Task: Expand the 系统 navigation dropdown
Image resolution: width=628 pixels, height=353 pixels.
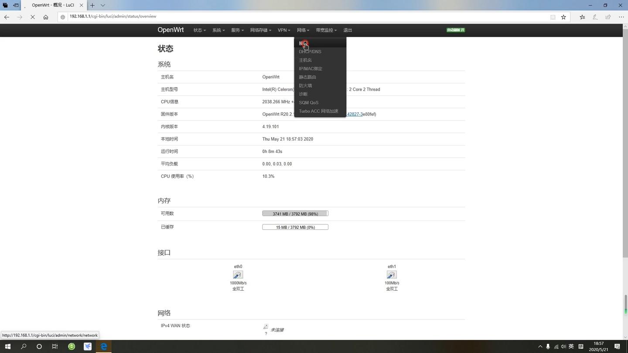Action: pyautogui.click(x=218, y=30)
